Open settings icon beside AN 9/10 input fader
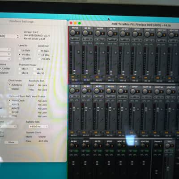Viewport: 179px width, 179px height. [x=128, y=64]
